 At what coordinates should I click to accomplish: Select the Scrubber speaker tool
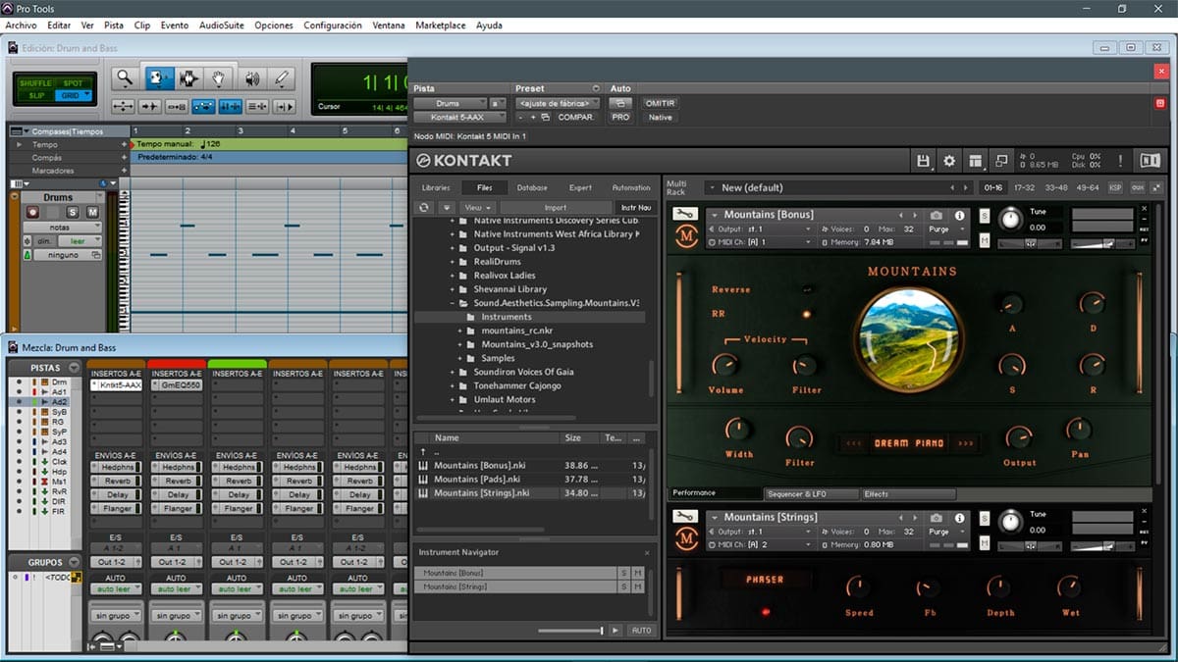[x=251, y=78]
